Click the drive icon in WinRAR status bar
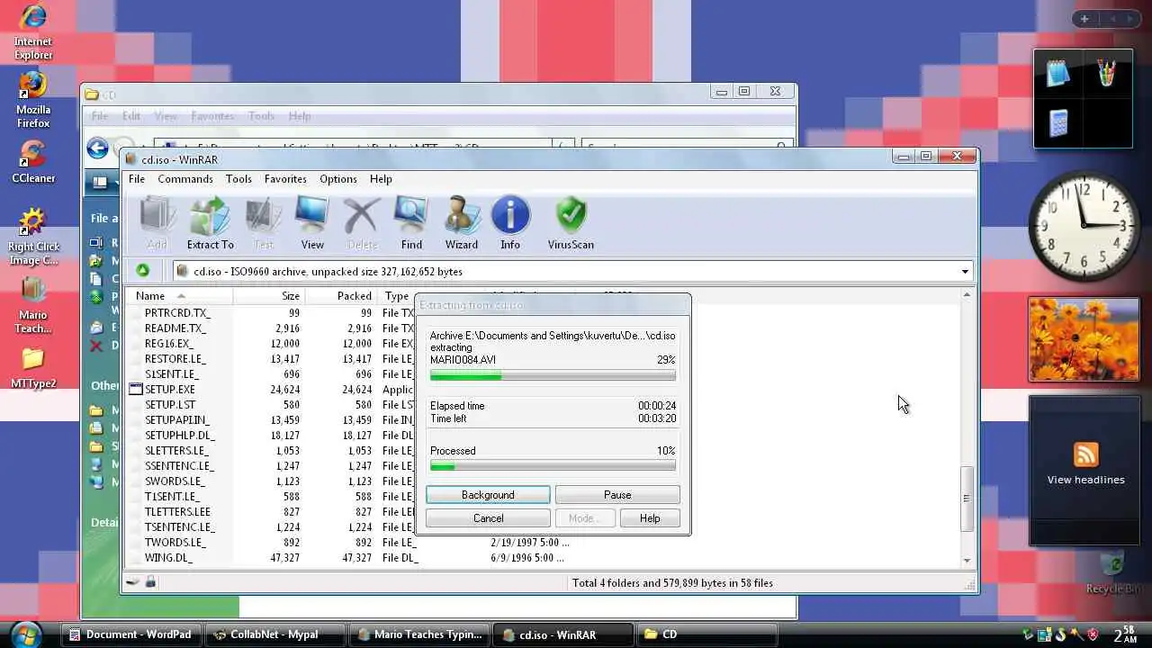The height and width of the screenshot is (648, 1152). click(x=132, y=582)
